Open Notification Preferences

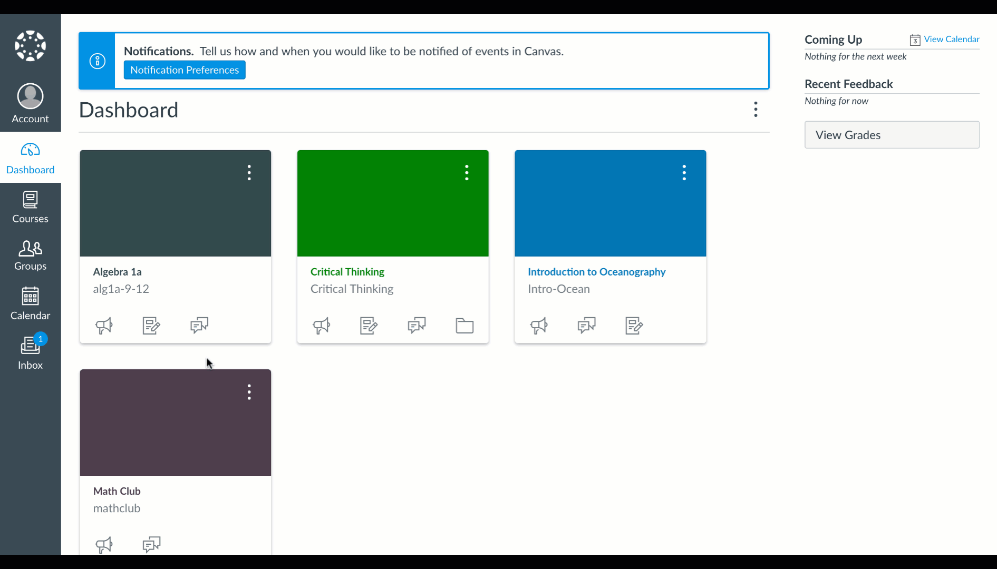[x=185, y=70]
